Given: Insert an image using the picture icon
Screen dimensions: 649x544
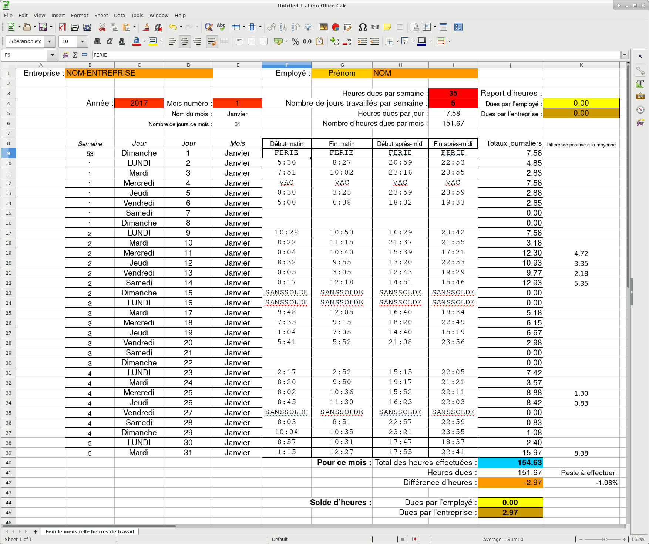Looking at the screenshot, I should (x=323, y=27).
